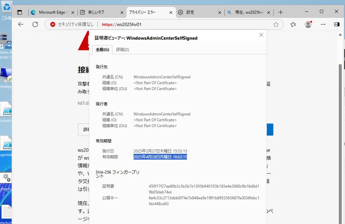Maximize the Edge window

(321, 11)
